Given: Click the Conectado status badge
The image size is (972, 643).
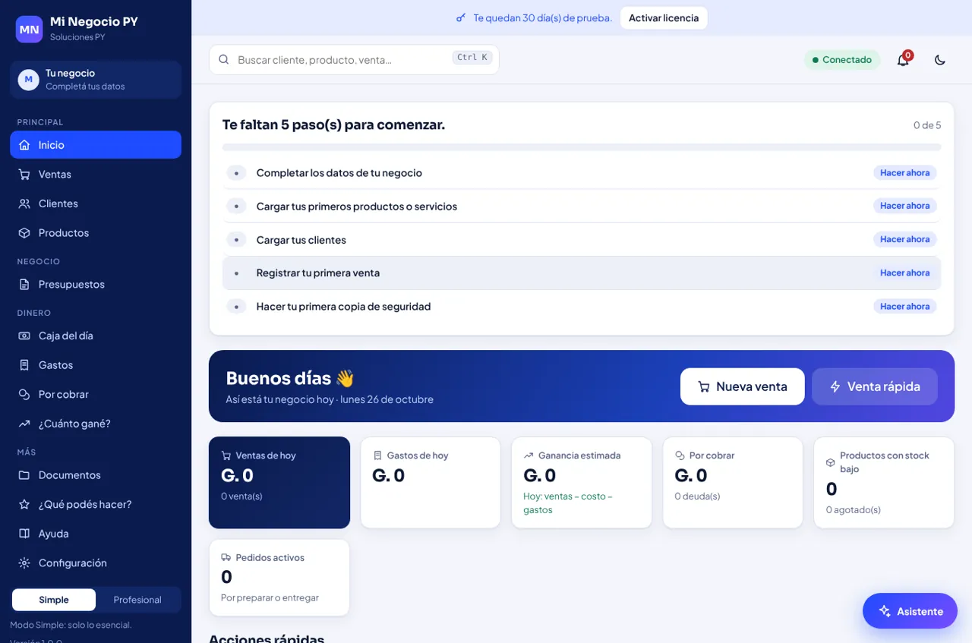Looking at the screenshot, I should [842, 60].
